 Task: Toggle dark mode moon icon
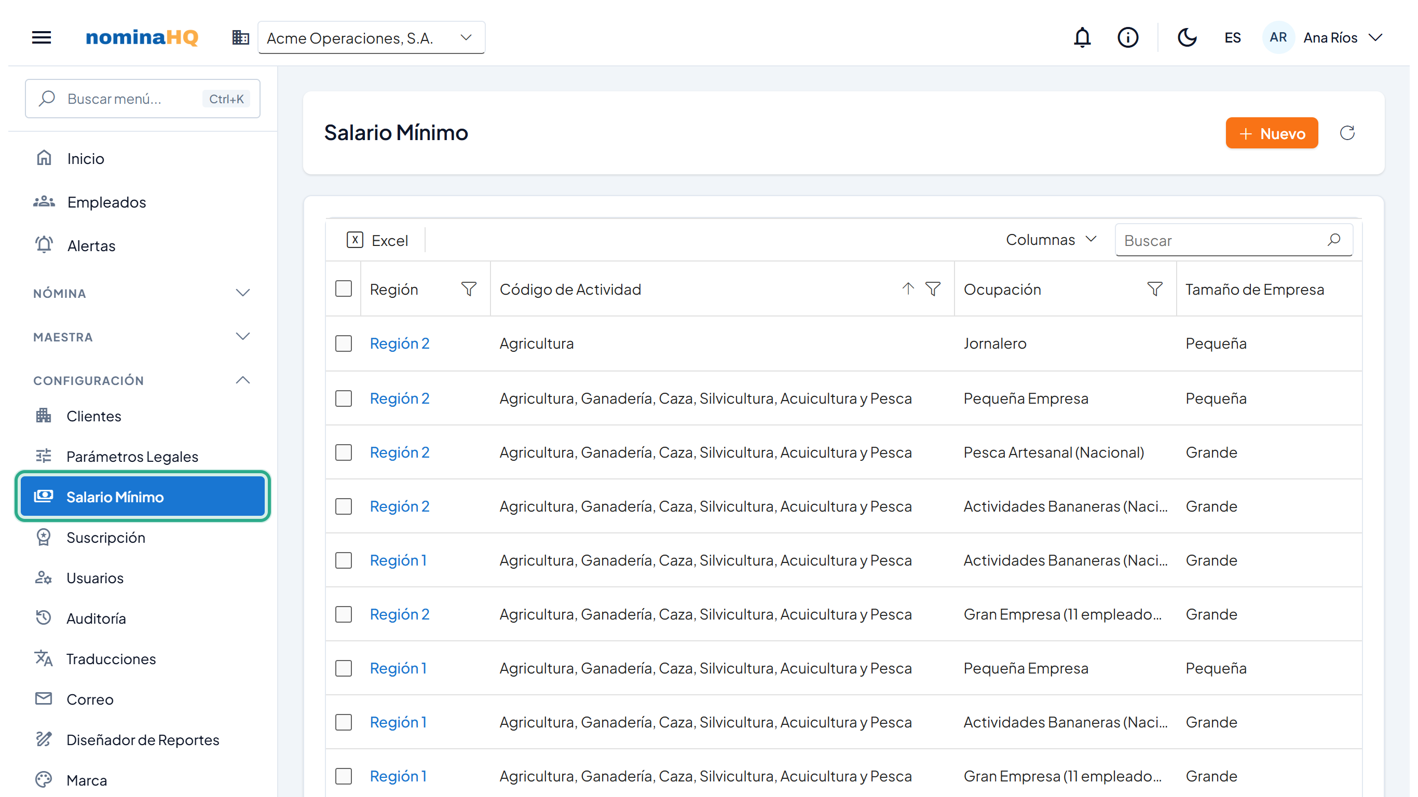1187,37
